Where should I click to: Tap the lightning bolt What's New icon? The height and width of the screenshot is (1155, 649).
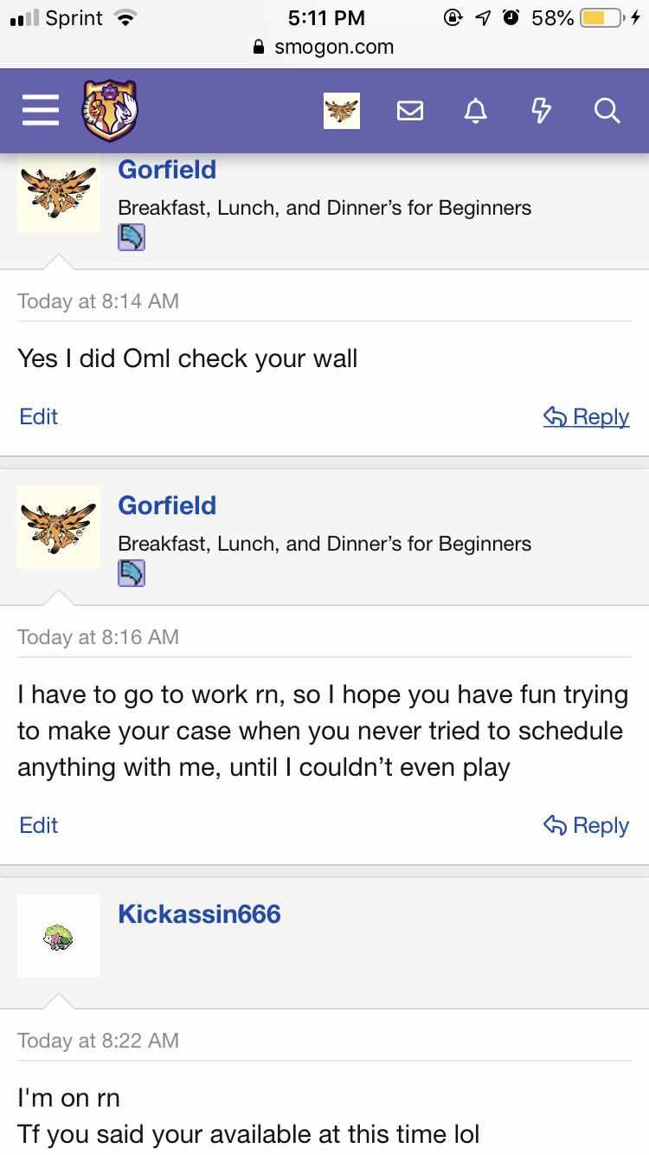point(541,111)
